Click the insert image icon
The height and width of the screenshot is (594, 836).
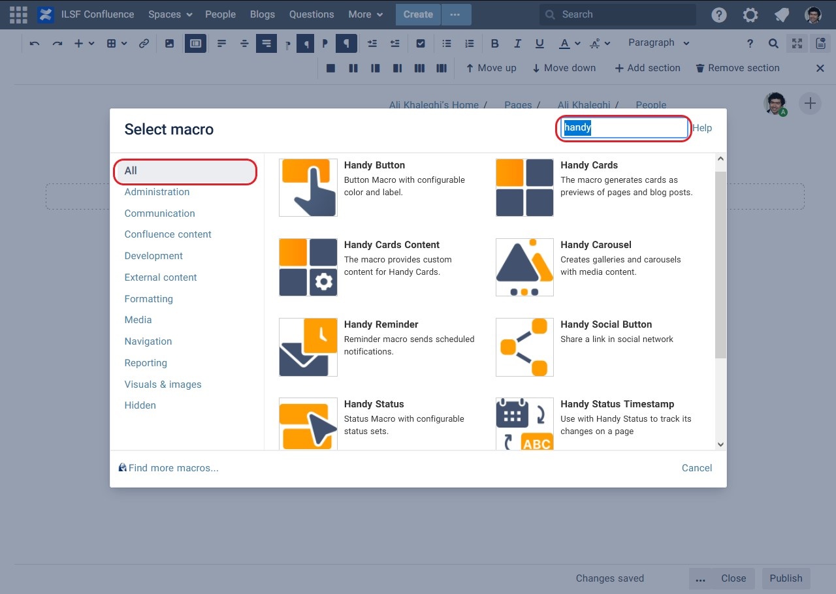pos(169,43)
